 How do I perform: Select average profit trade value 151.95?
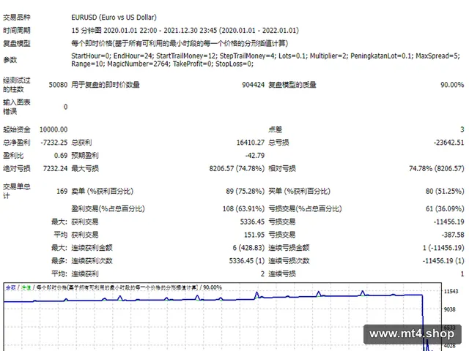pyautogui.click(x=254, y=235)
